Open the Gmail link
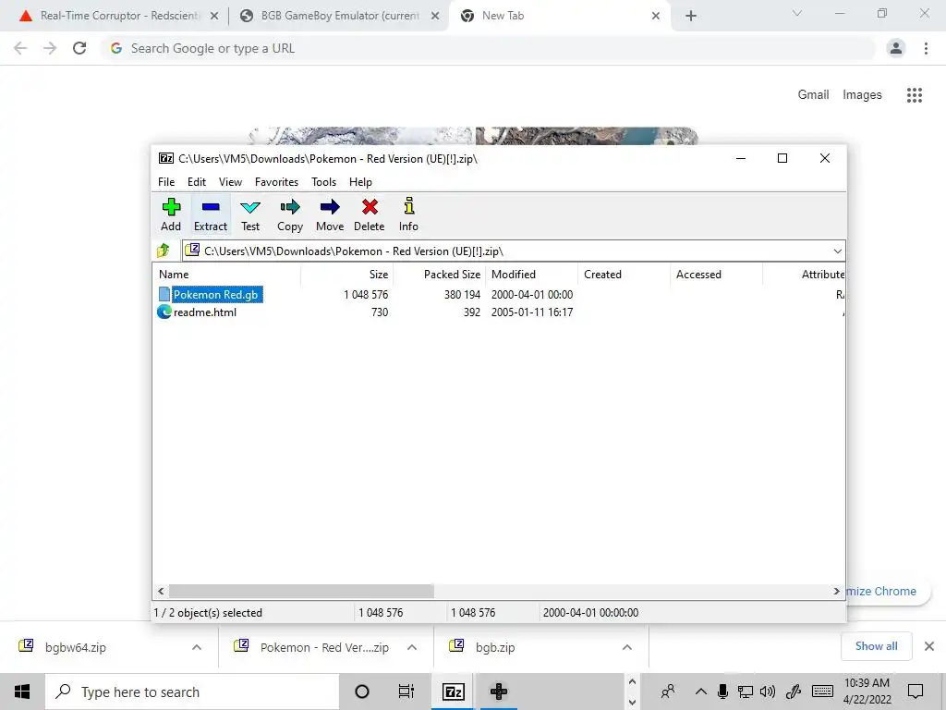 click(813, 95)
